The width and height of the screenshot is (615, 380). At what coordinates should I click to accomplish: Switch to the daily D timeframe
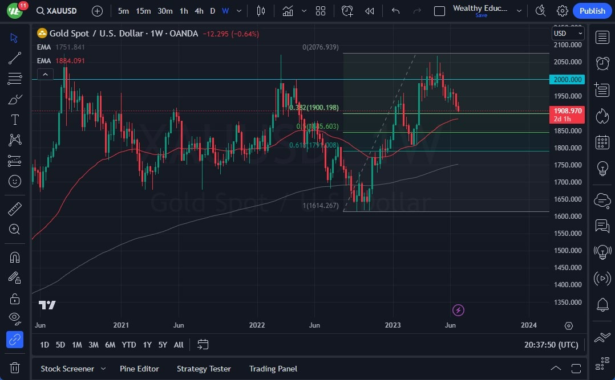click(x=213, y=11)
